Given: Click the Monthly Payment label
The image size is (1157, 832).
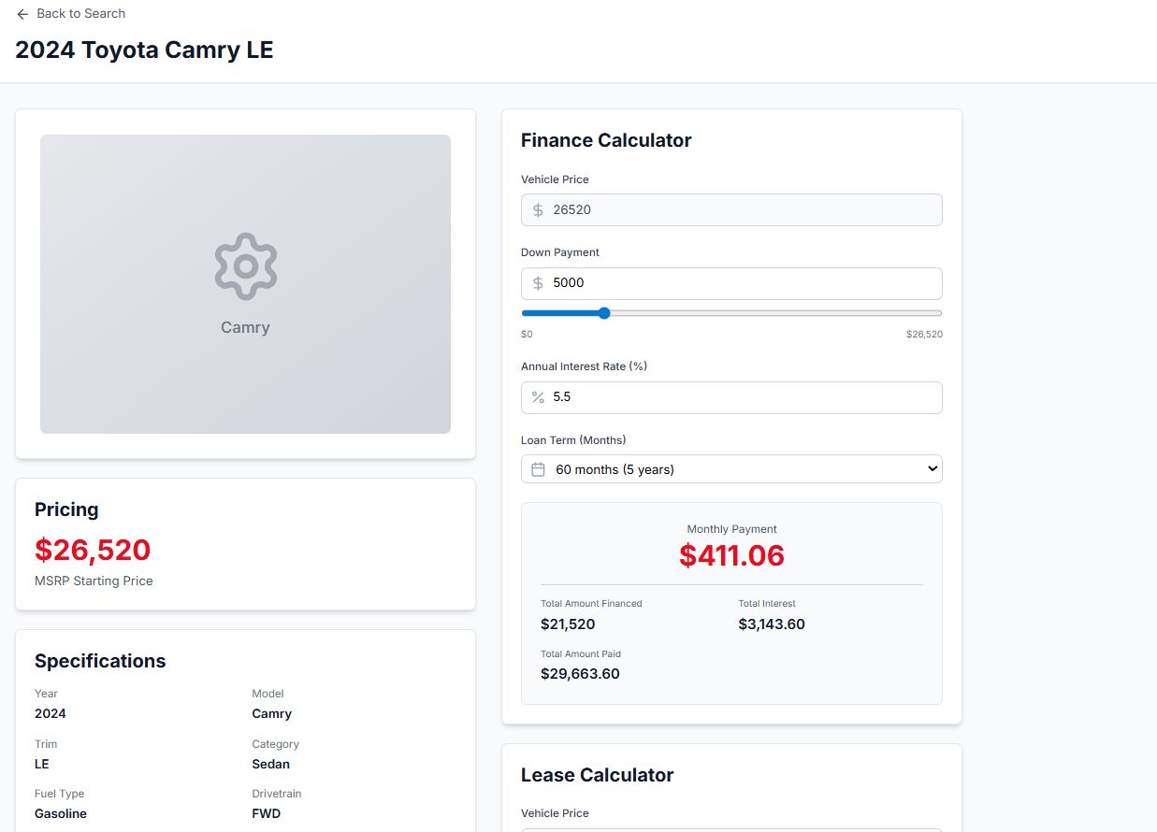Looking at the screenshot, I should [731, 529].
